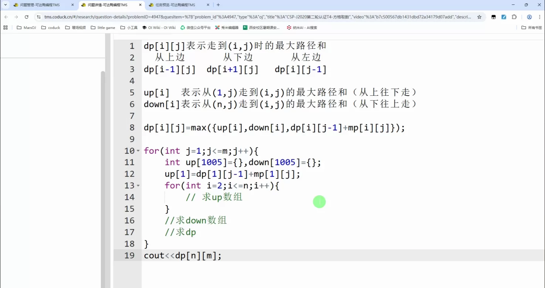Open the Chrome three-dot menu

click(x=538, y=17)
